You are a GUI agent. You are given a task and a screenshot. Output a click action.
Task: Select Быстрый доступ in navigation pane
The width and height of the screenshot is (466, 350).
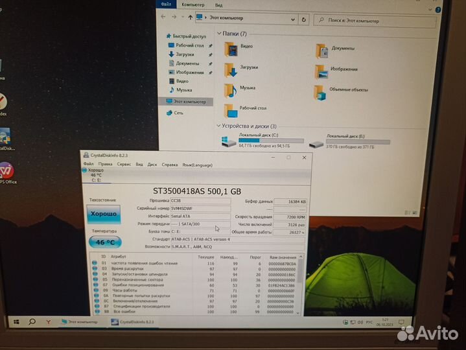(x=187, y=36)
